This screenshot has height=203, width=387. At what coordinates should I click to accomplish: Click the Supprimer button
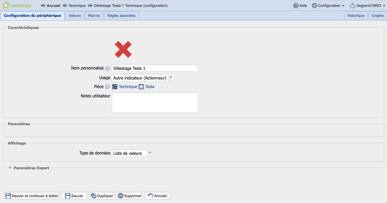[130, 196]
